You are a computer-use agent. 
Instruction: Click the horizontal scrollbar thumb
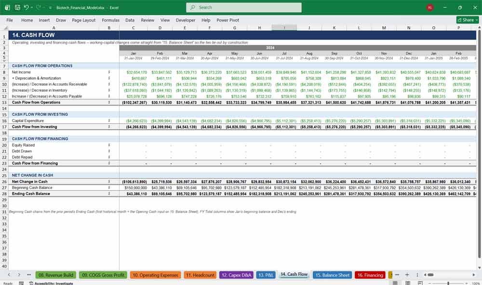430,275
